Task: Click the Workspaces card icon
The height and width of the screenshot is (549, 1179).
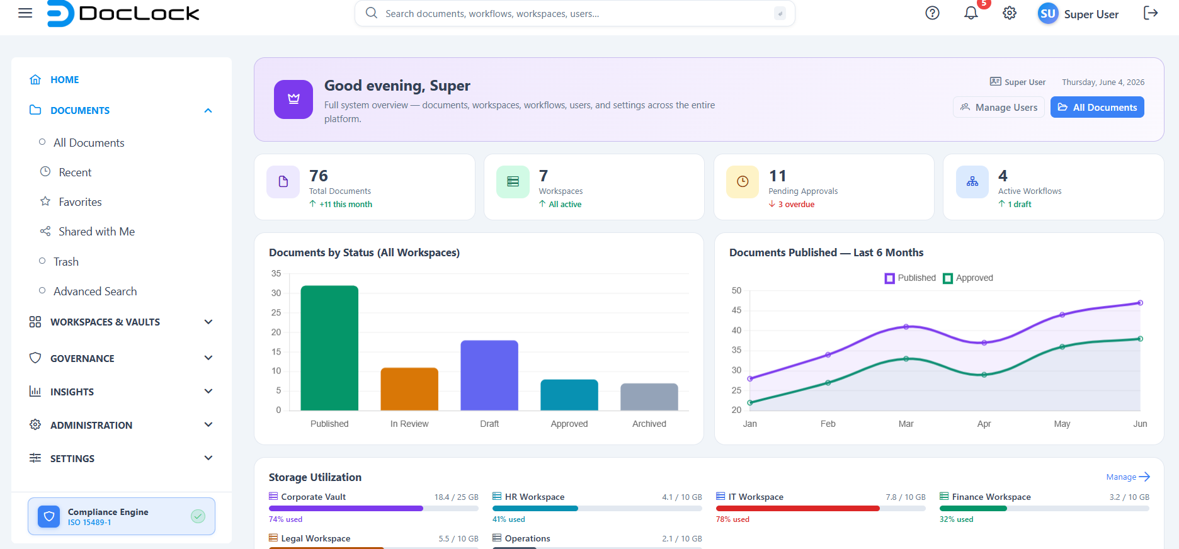Action: point(513,182)
